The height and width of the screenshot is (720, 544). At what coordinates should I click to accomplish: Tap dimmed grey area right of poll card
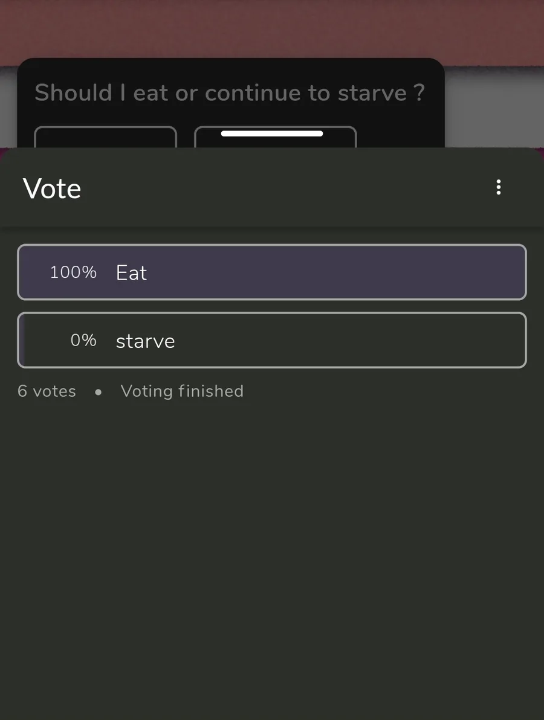pyautogui.click(x=494, y=108)
